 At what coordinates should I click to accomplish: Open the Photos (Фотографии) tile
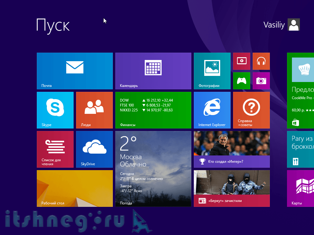[x=212, y=71]
